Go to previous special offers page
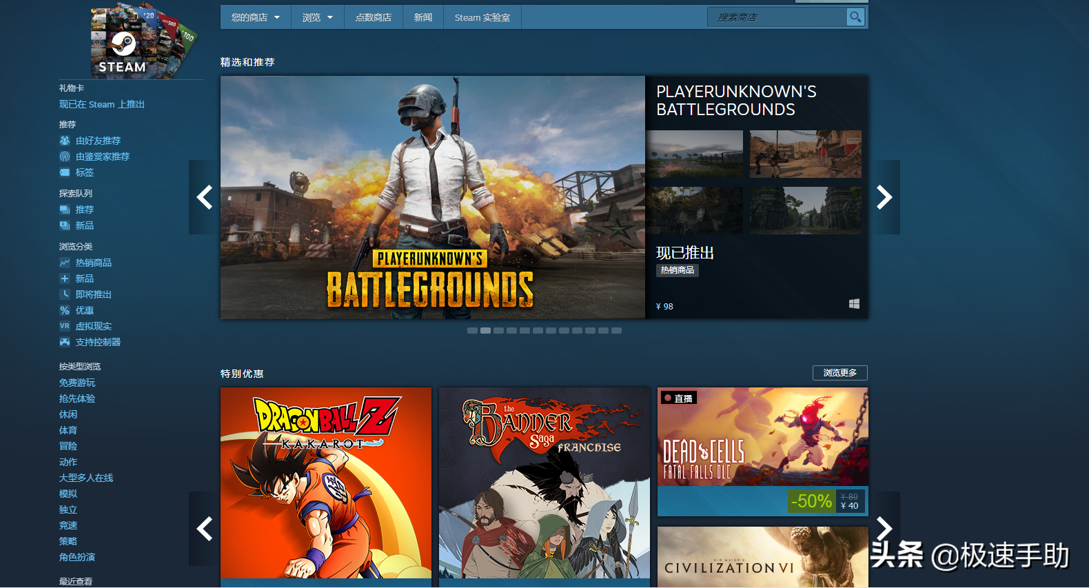 pos(205,529)
